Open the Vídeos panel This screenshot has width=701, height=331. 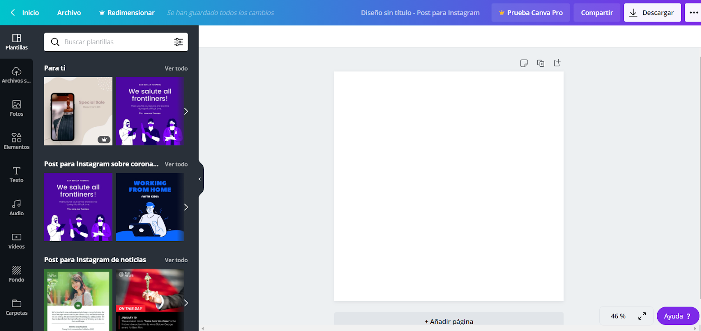point(17,241)
